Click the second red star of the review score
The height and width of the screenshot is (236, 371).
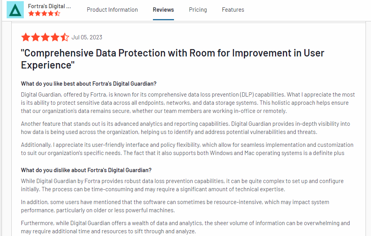coord(36,37)
